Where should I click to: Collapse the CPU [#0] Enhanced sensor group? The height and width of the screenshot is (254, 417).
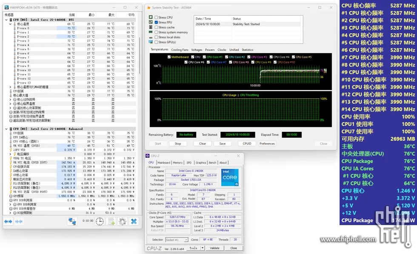coord(6,129)
